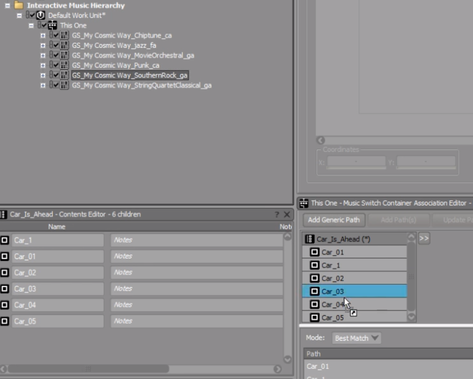
Task: Toggle the This One container checkbox
Action: 44,25
